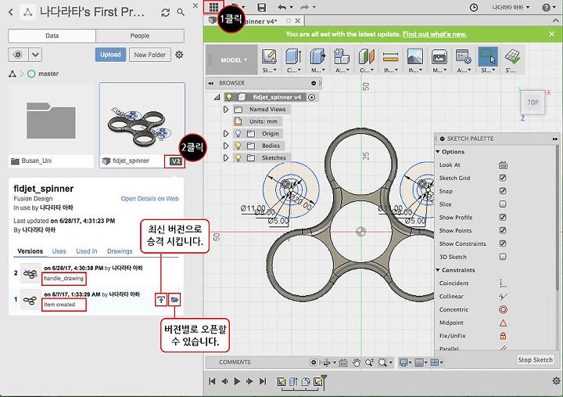Click the Redo arrow
563x397 pixels.
click(x=305, y=7)
